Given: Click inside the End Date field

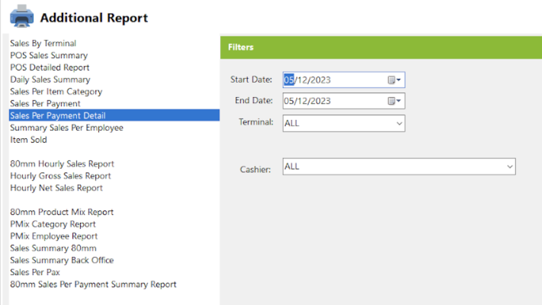Looking at the screenshot, I should [x=334, y=101].
